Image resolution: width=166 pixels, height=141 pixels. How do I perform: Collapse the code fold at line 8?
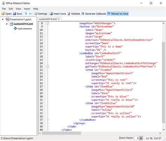tap(48, 23)
